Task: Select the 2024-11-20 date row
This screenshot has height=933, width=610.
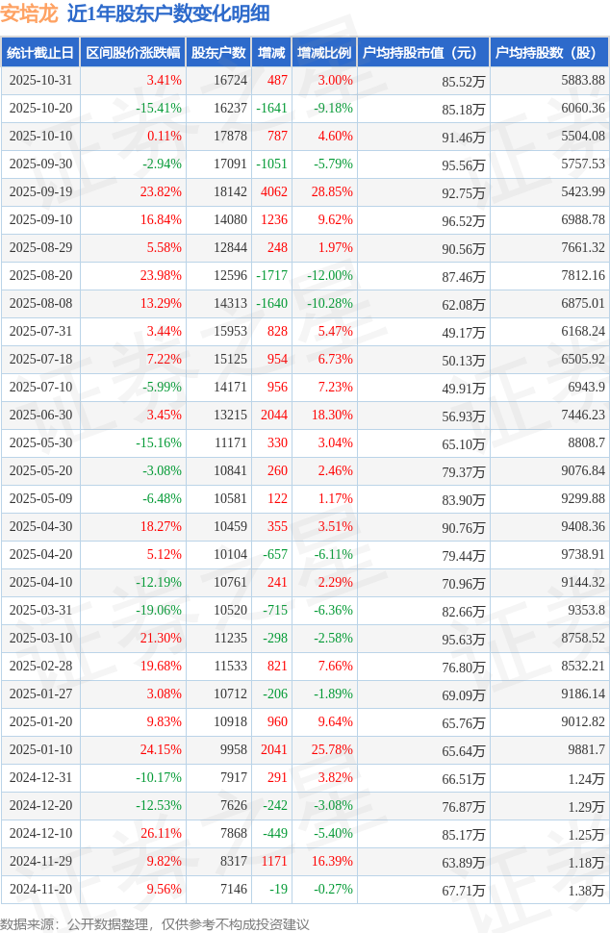Action: tap(40, 890)
